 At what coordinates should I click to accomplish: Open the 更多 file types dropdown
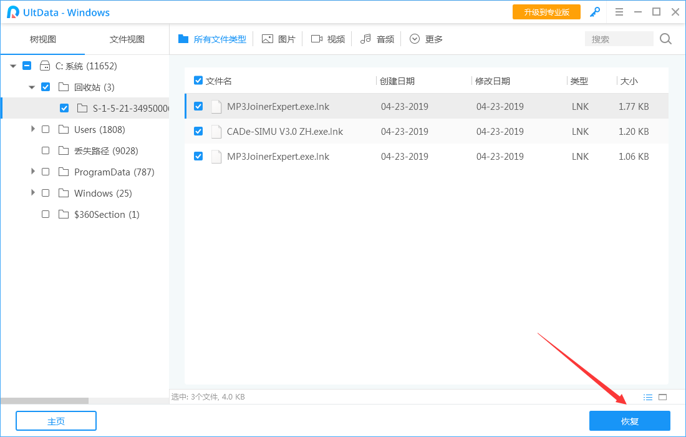(x=426, y=39)
